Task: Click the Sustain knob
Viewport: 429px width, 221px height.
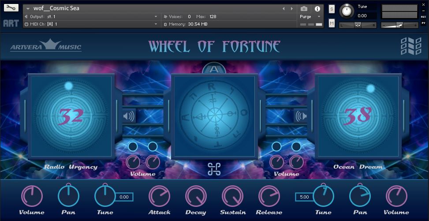Action: point(232,196)
